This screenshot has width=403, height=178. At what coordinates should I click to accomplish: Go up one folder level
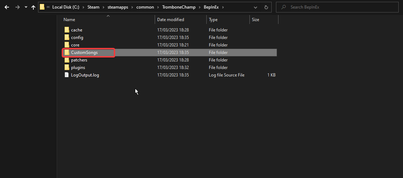(x=33, y=7)
